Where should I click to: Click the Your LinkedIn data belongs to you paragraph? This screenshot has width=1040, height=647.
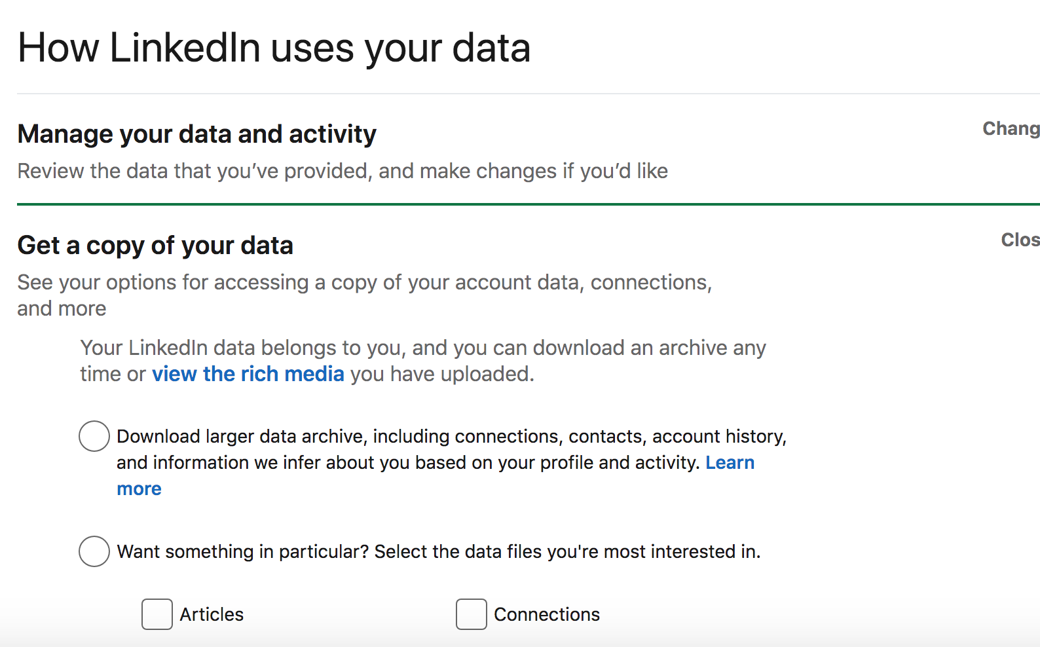point(423,348)
